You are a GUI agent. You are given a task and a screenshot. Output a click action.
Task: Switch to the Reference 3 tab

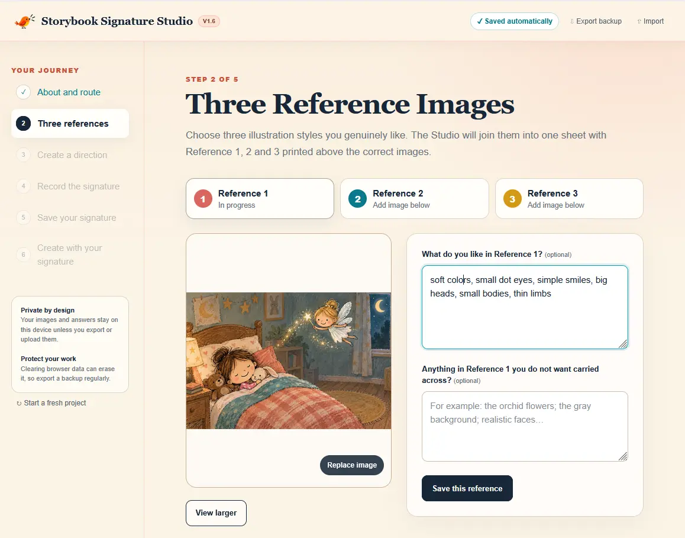569,199
